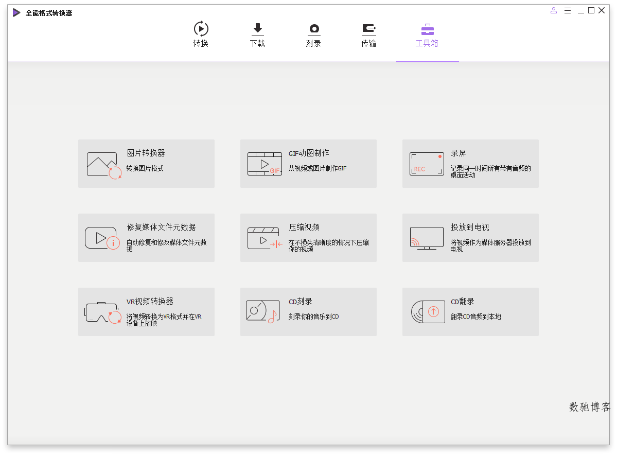
Task: Open 修复媒体文件元数据 title
Action: tap(162, 227)
